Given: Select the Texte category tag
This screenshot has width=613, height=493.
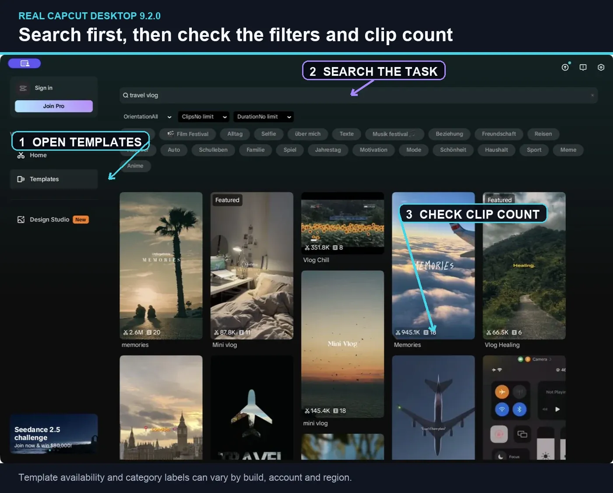Looking at the screenshot, I should [x=346, y=134].
